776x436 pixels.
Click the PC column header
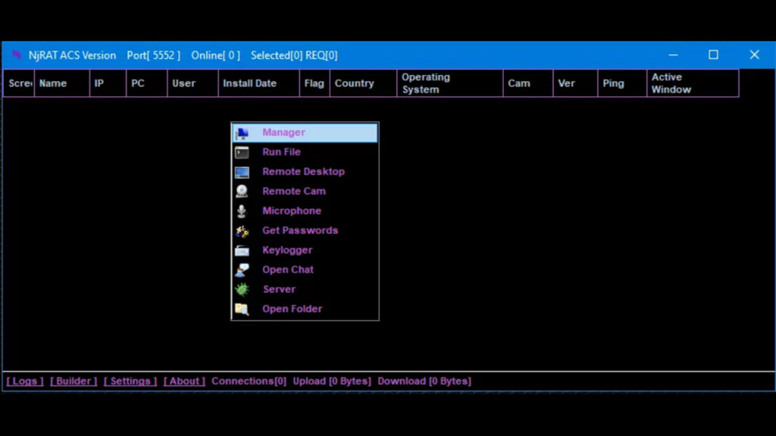click(x=147, y=83)
